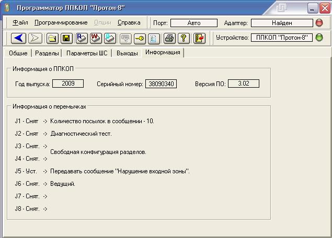Click the jumper label "J1 - Снят"
The image size is (332, 238).
pyautogui.click(x=27, y=121)
